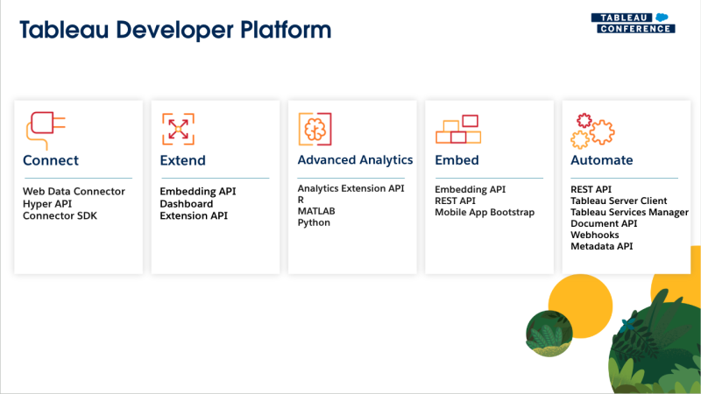The height and width of the screenshot is (394, 701).
Task: Click the Tableau Conference logo
Action: (x=633, y=24)
